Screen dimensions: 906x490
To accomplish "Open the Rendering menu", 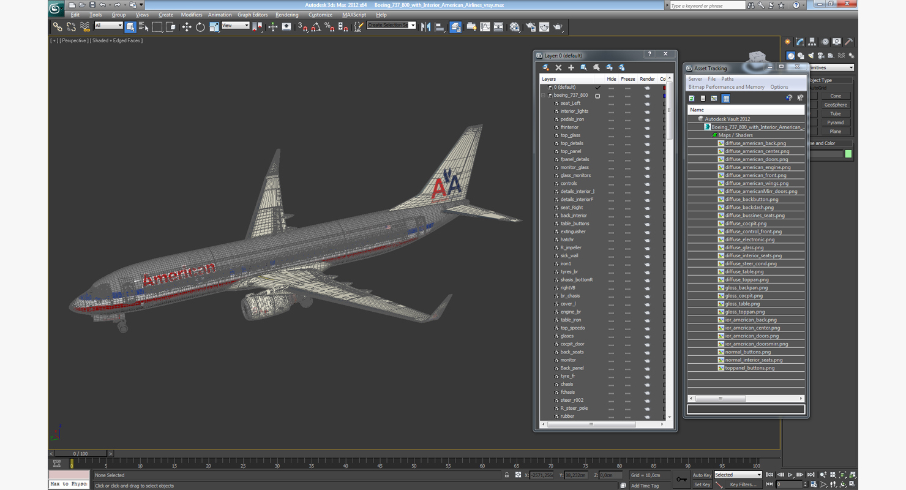I will click(286, 15).
